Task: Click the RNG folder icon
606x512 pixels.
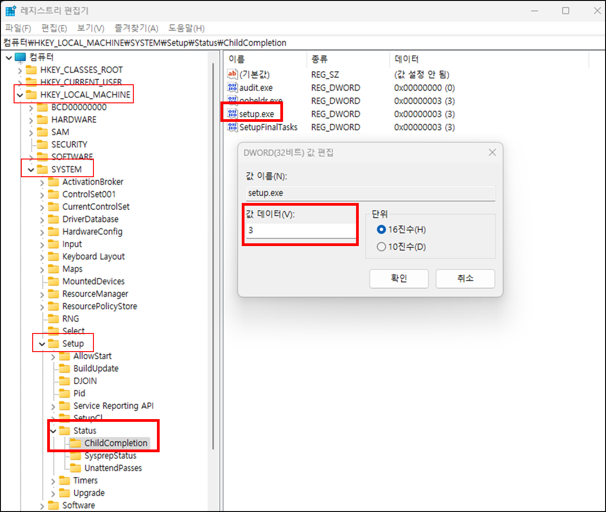Action: (54, 319)
